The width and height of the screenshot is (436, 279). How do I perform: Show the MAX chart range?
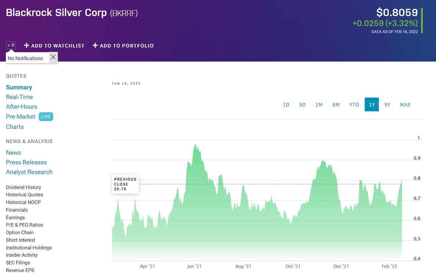point(405,105)
